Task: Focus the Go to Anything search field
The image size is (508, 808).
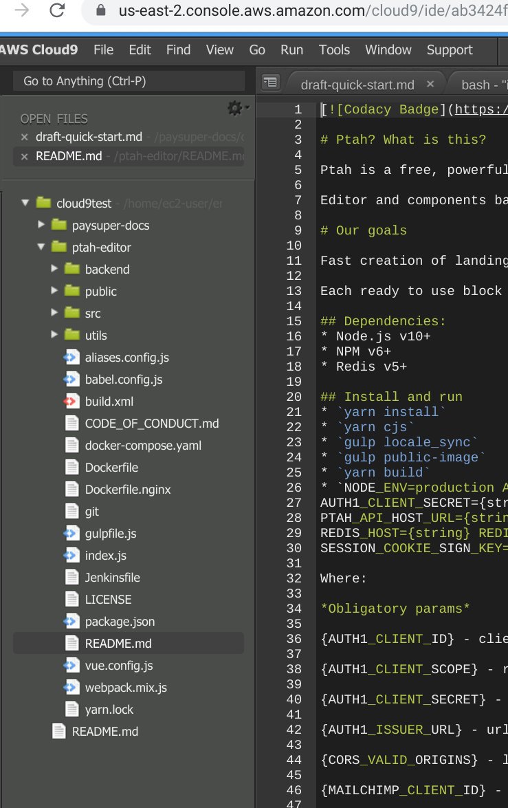Action: [129, 81]
